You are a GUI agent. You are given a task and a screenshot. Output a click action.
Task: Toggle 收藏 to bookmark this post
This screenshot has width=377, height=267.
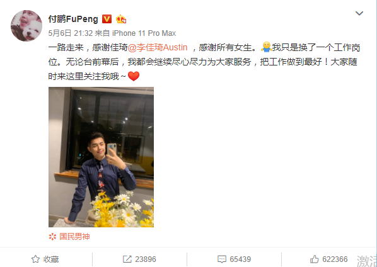tap(45, 259)
